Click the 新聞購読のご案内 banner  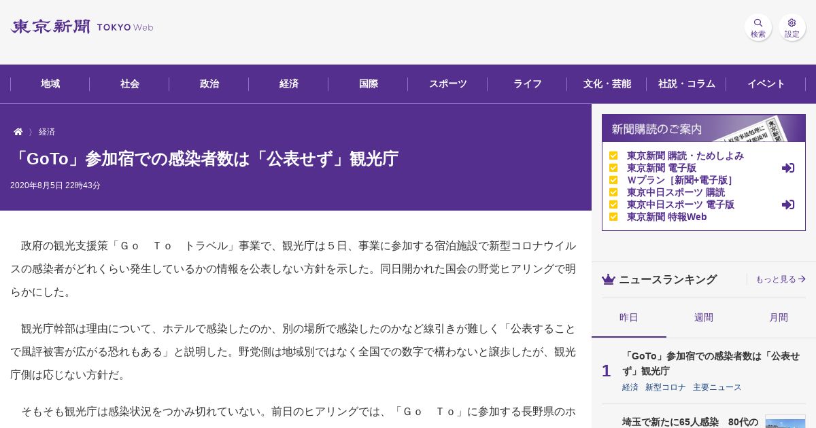coord(704,128)
